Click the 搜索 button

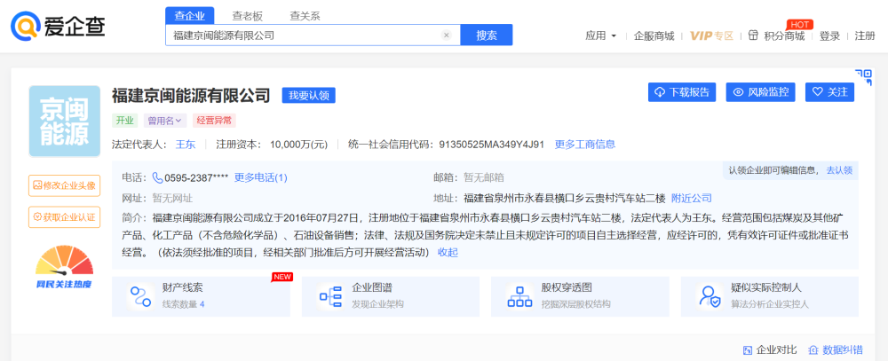pyautogui.click(x=487, y=35)
